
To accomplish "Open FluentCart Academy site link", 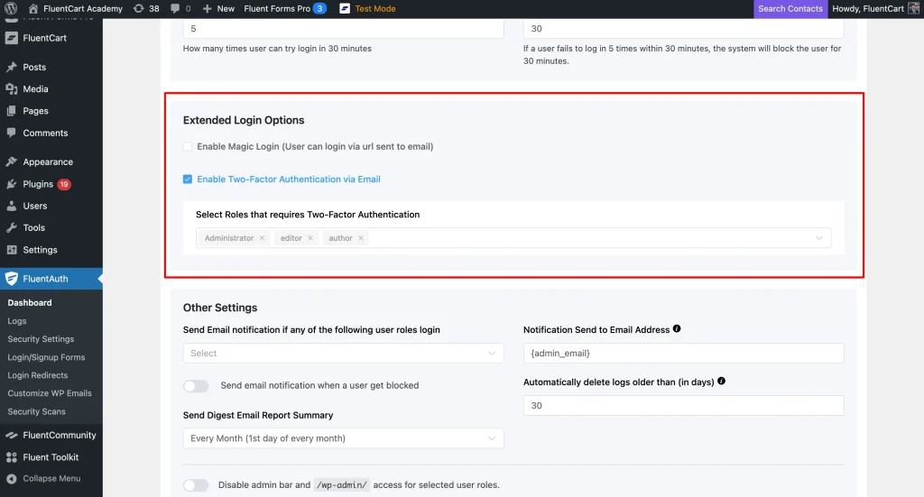I will (82, 8).
